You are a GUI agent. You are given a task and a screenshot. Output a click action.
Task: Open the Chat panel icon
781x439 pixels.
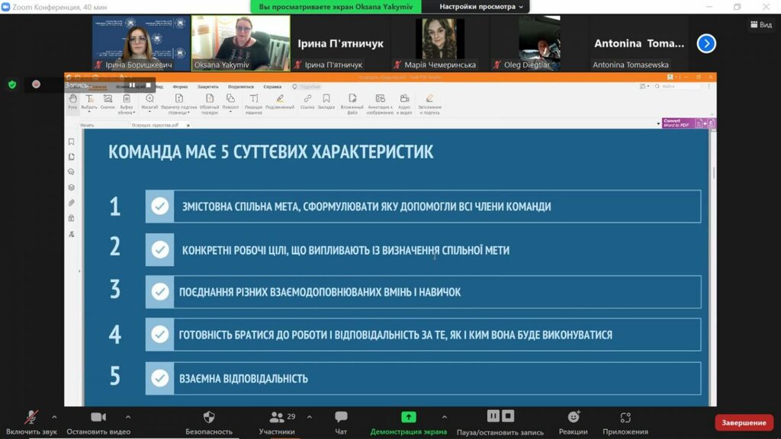(x=341, y=417)
